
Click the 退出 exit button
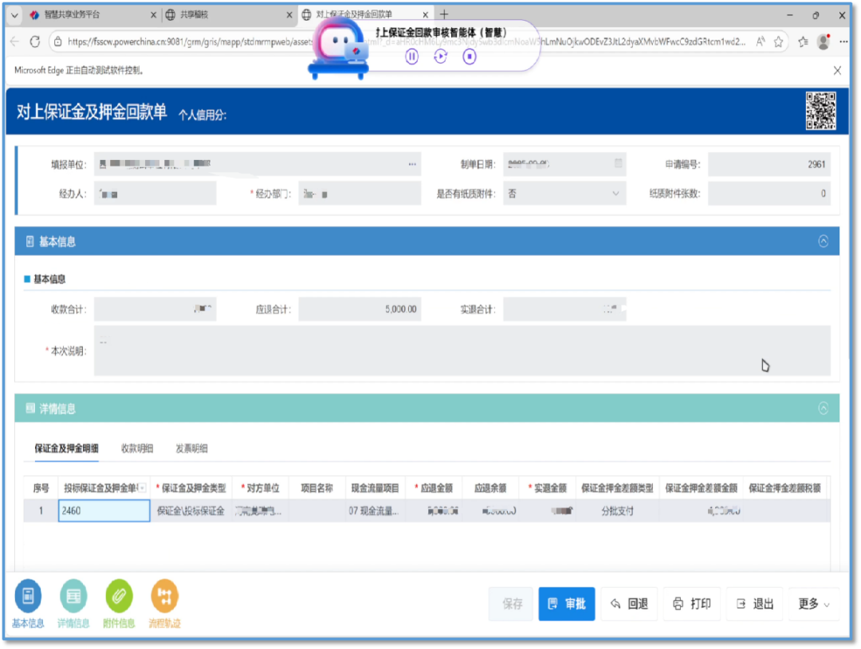click(755, 604)
